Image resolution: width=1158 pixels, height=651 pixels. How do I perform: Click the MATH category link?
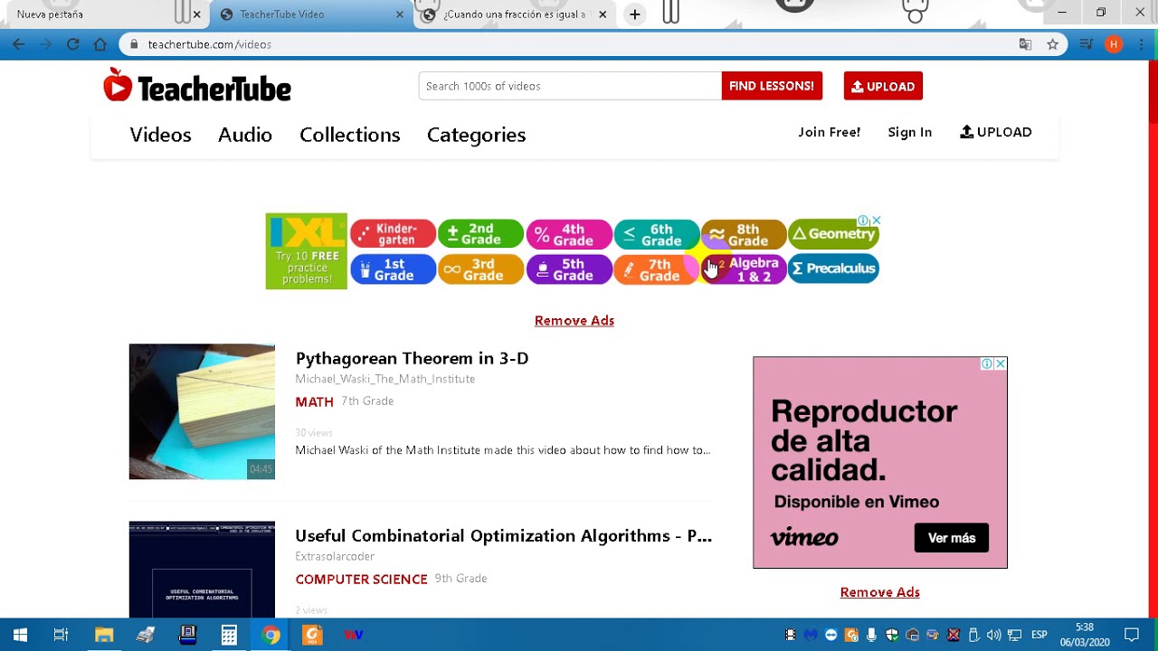(x=314, y=401)
